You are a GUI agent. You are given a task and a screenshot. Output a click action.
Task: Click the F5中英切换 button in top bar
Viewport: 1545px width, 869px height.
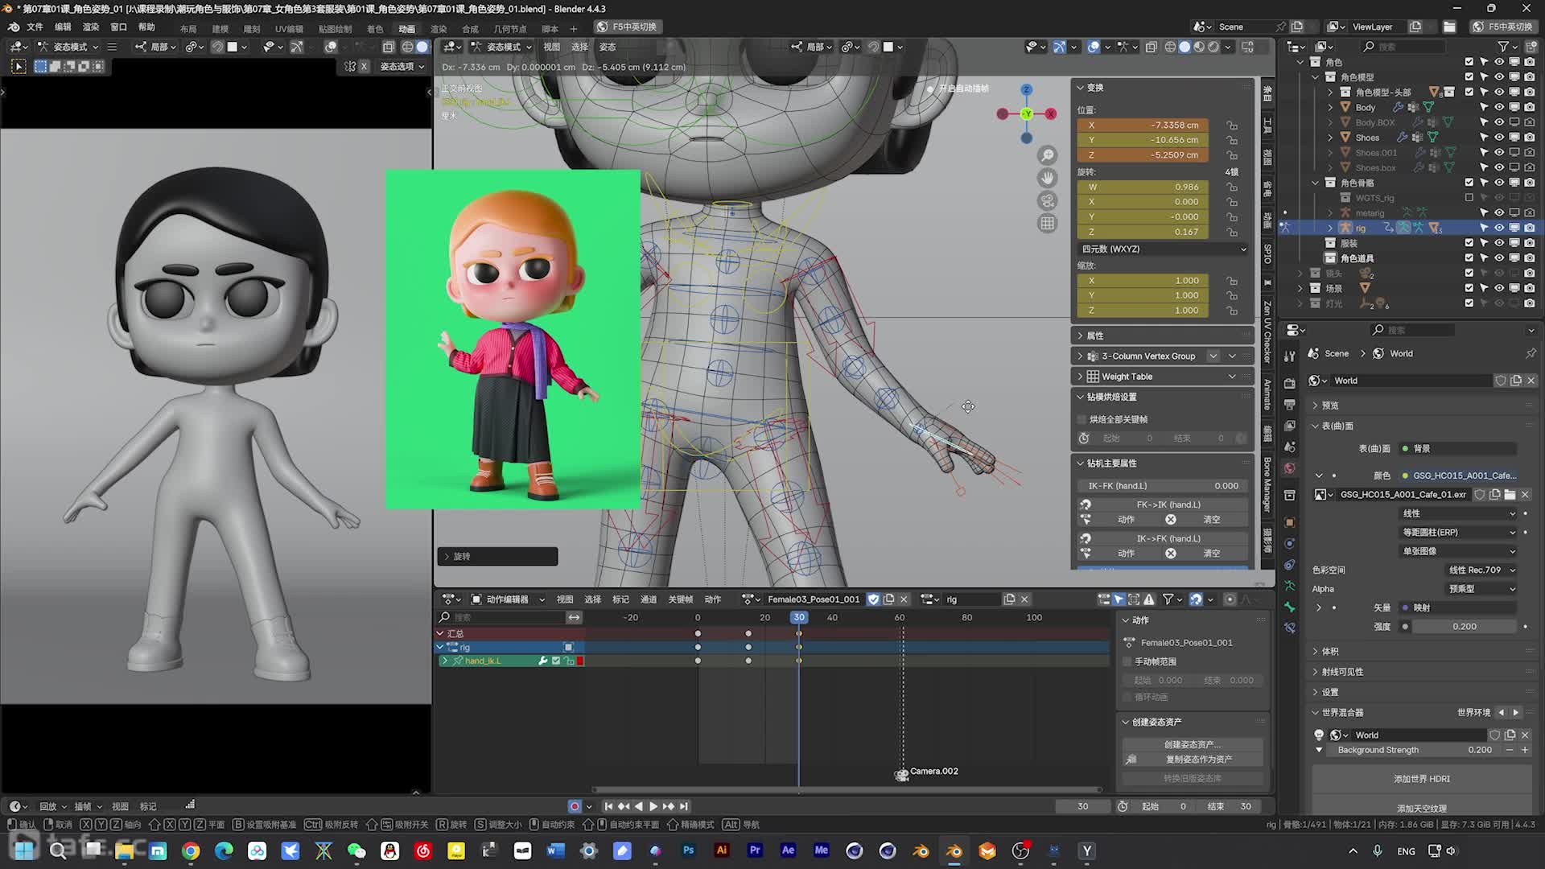pos(627,27)
